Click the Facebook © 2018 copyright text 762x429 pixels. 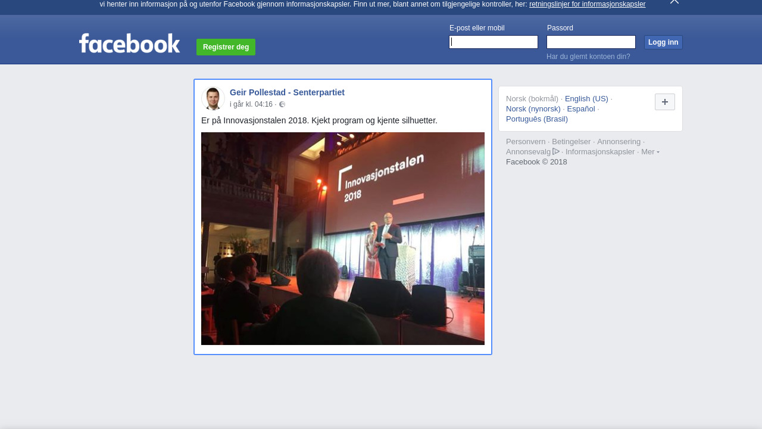tap(536, 162)
